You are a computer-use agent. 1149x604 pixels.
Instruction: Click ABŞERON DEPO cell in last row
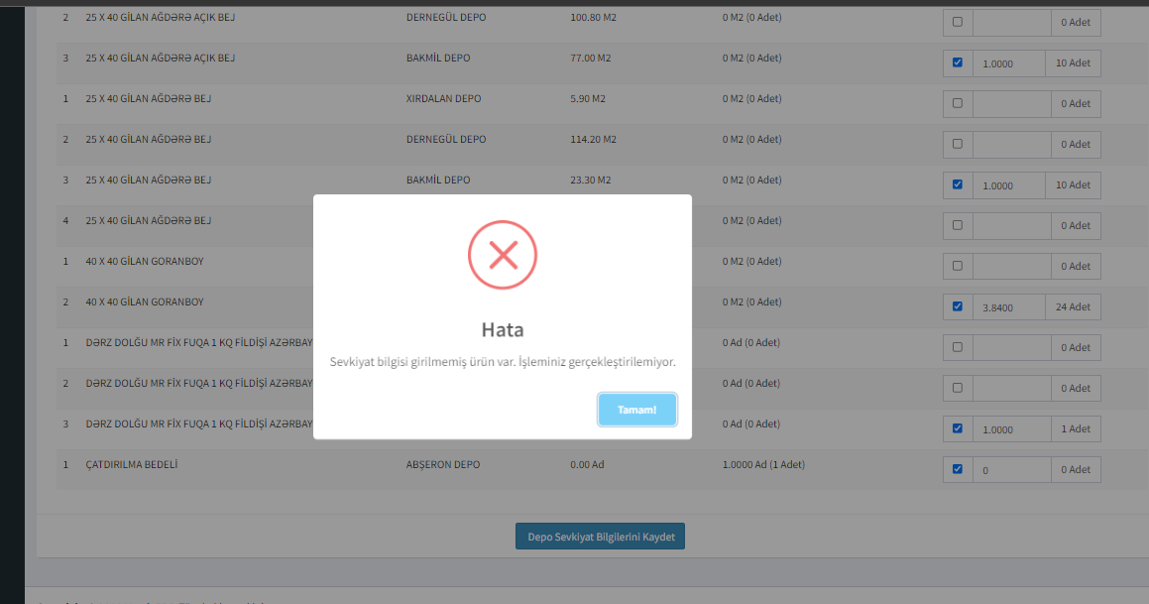click(441, 464)
